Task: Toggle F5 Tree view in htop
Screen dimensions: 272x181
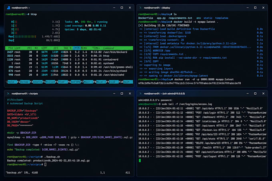Action: [62, 82]
